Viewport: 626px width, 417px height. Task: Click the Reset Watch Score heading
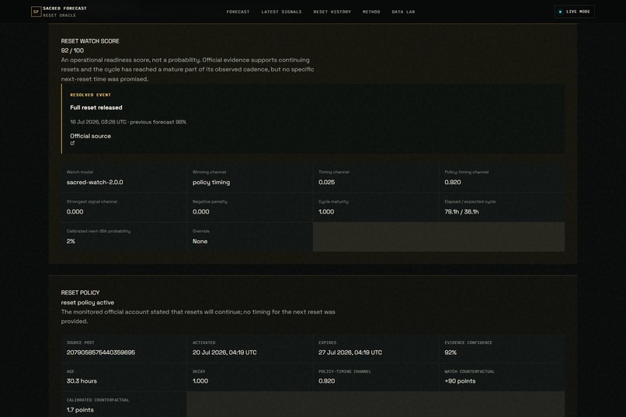[90, 41]
